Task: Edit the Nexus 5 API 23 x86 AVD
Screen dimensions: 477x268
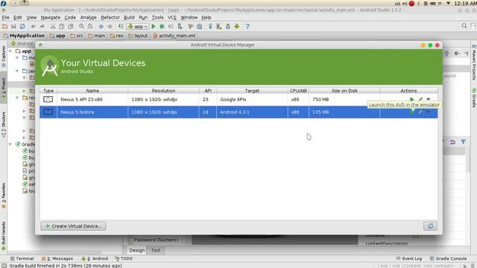Action: pyautogui.click(x=420, y=99)
